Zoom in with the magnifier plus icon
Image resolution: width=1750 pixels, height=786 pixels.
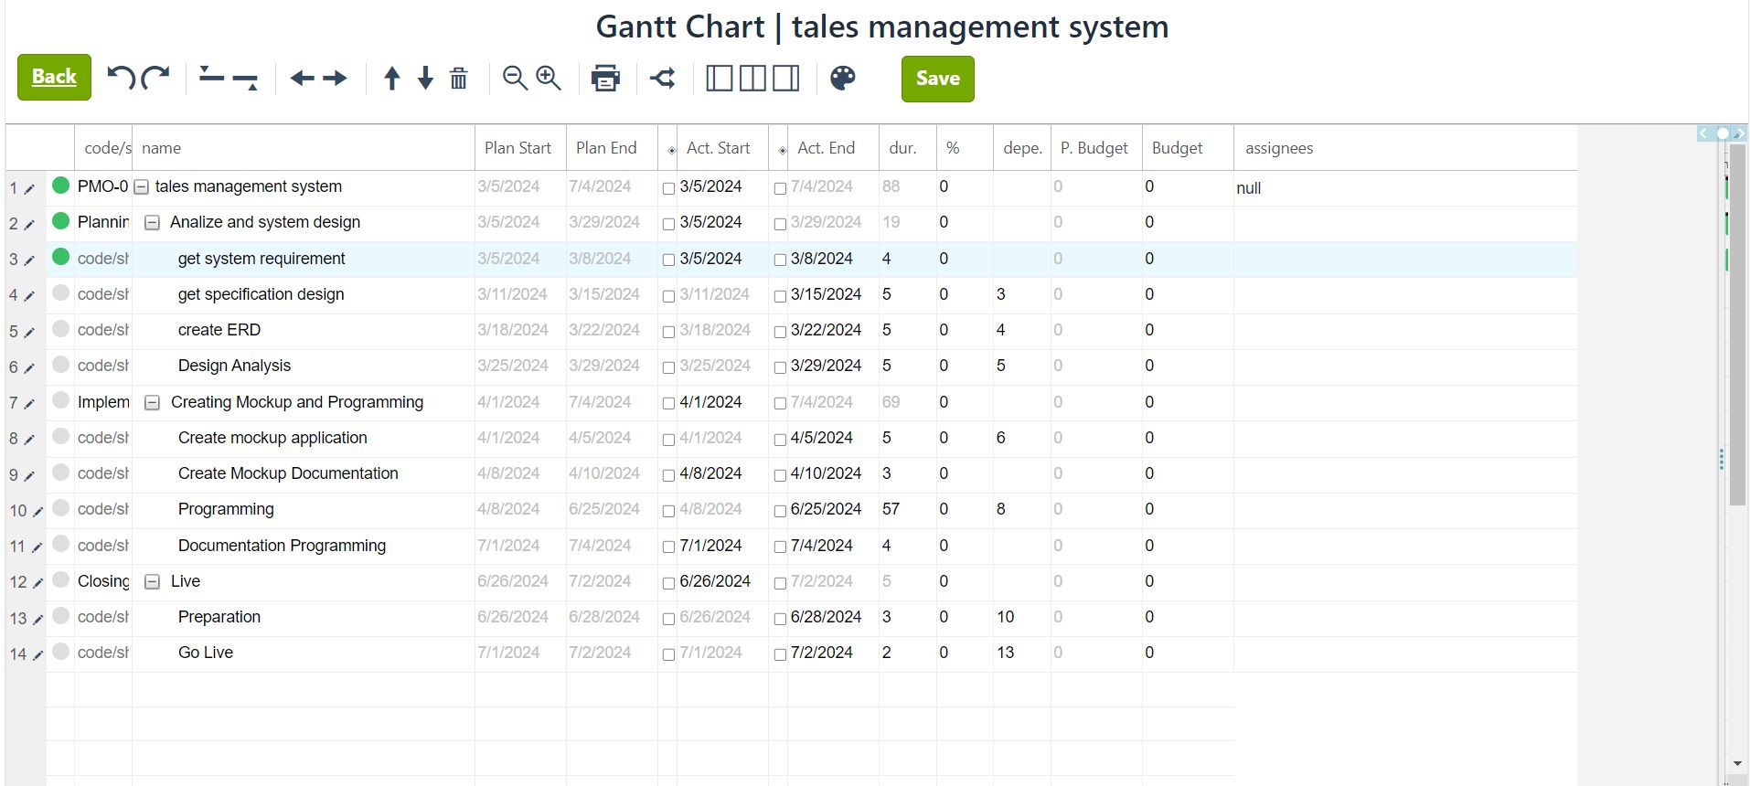(549, 79)
